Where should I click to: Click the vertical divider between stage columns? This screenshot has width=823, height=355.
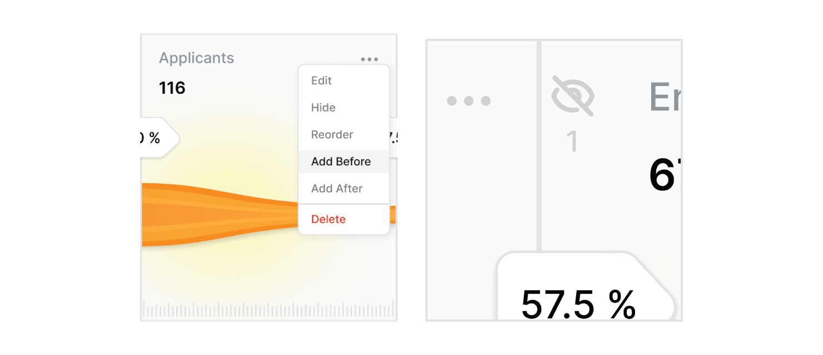(539, 145)
